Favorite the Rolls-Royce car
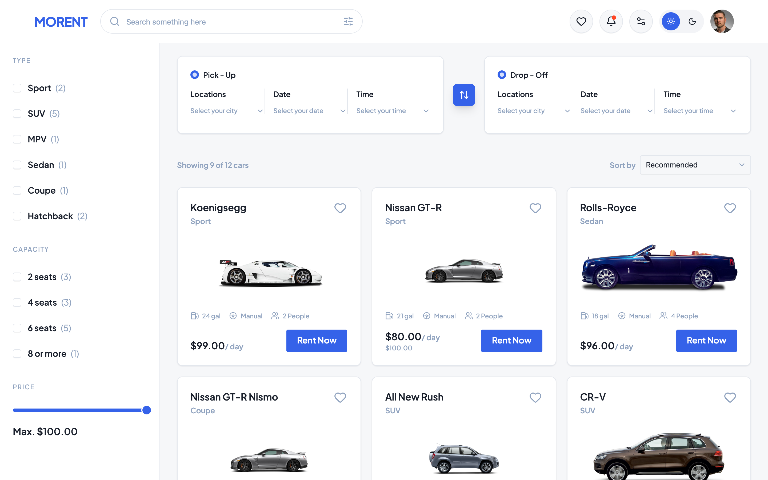Screen dimensions: 768x480 [x=730, y=208]
